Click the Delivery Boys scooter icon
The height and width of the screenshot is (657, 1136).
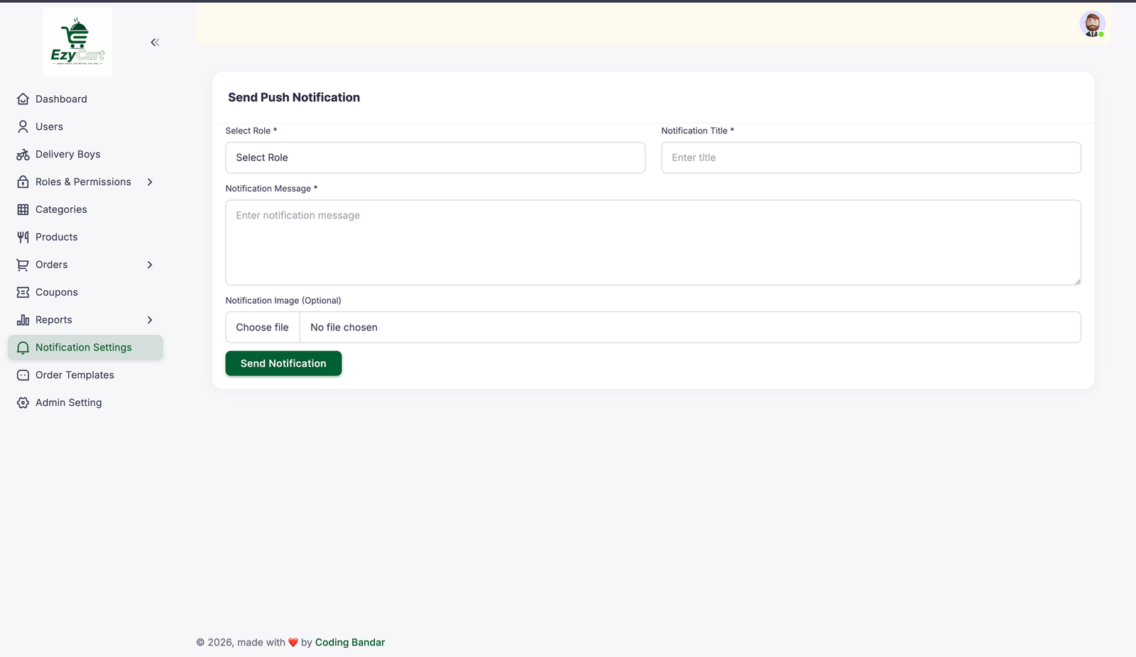(x=23, y=155)
